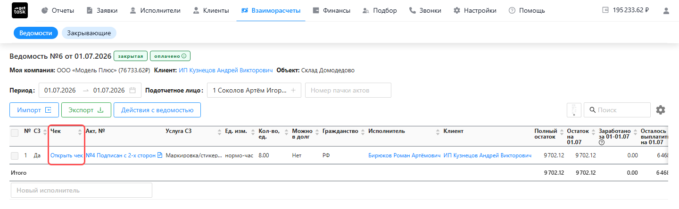This screenshot has height=209, width=679.
Task: Sort by the Чек column
Action: (80, 133)
